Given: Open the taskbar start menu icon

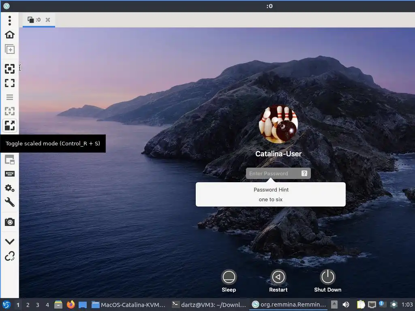Looking at the screenshot, I should 6,305.
